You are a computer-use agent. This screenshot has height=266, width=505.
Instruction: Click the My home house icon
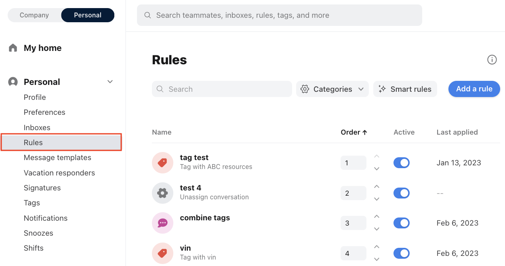13,47
